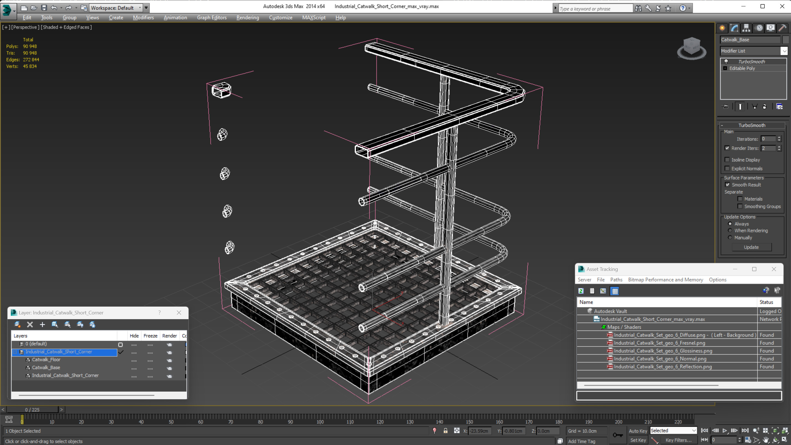Click the Pin Stack icon

[726, 106]
